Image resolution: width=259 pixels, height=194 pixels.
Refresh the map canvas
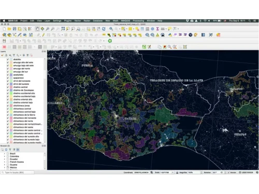[x=104, y=29]
